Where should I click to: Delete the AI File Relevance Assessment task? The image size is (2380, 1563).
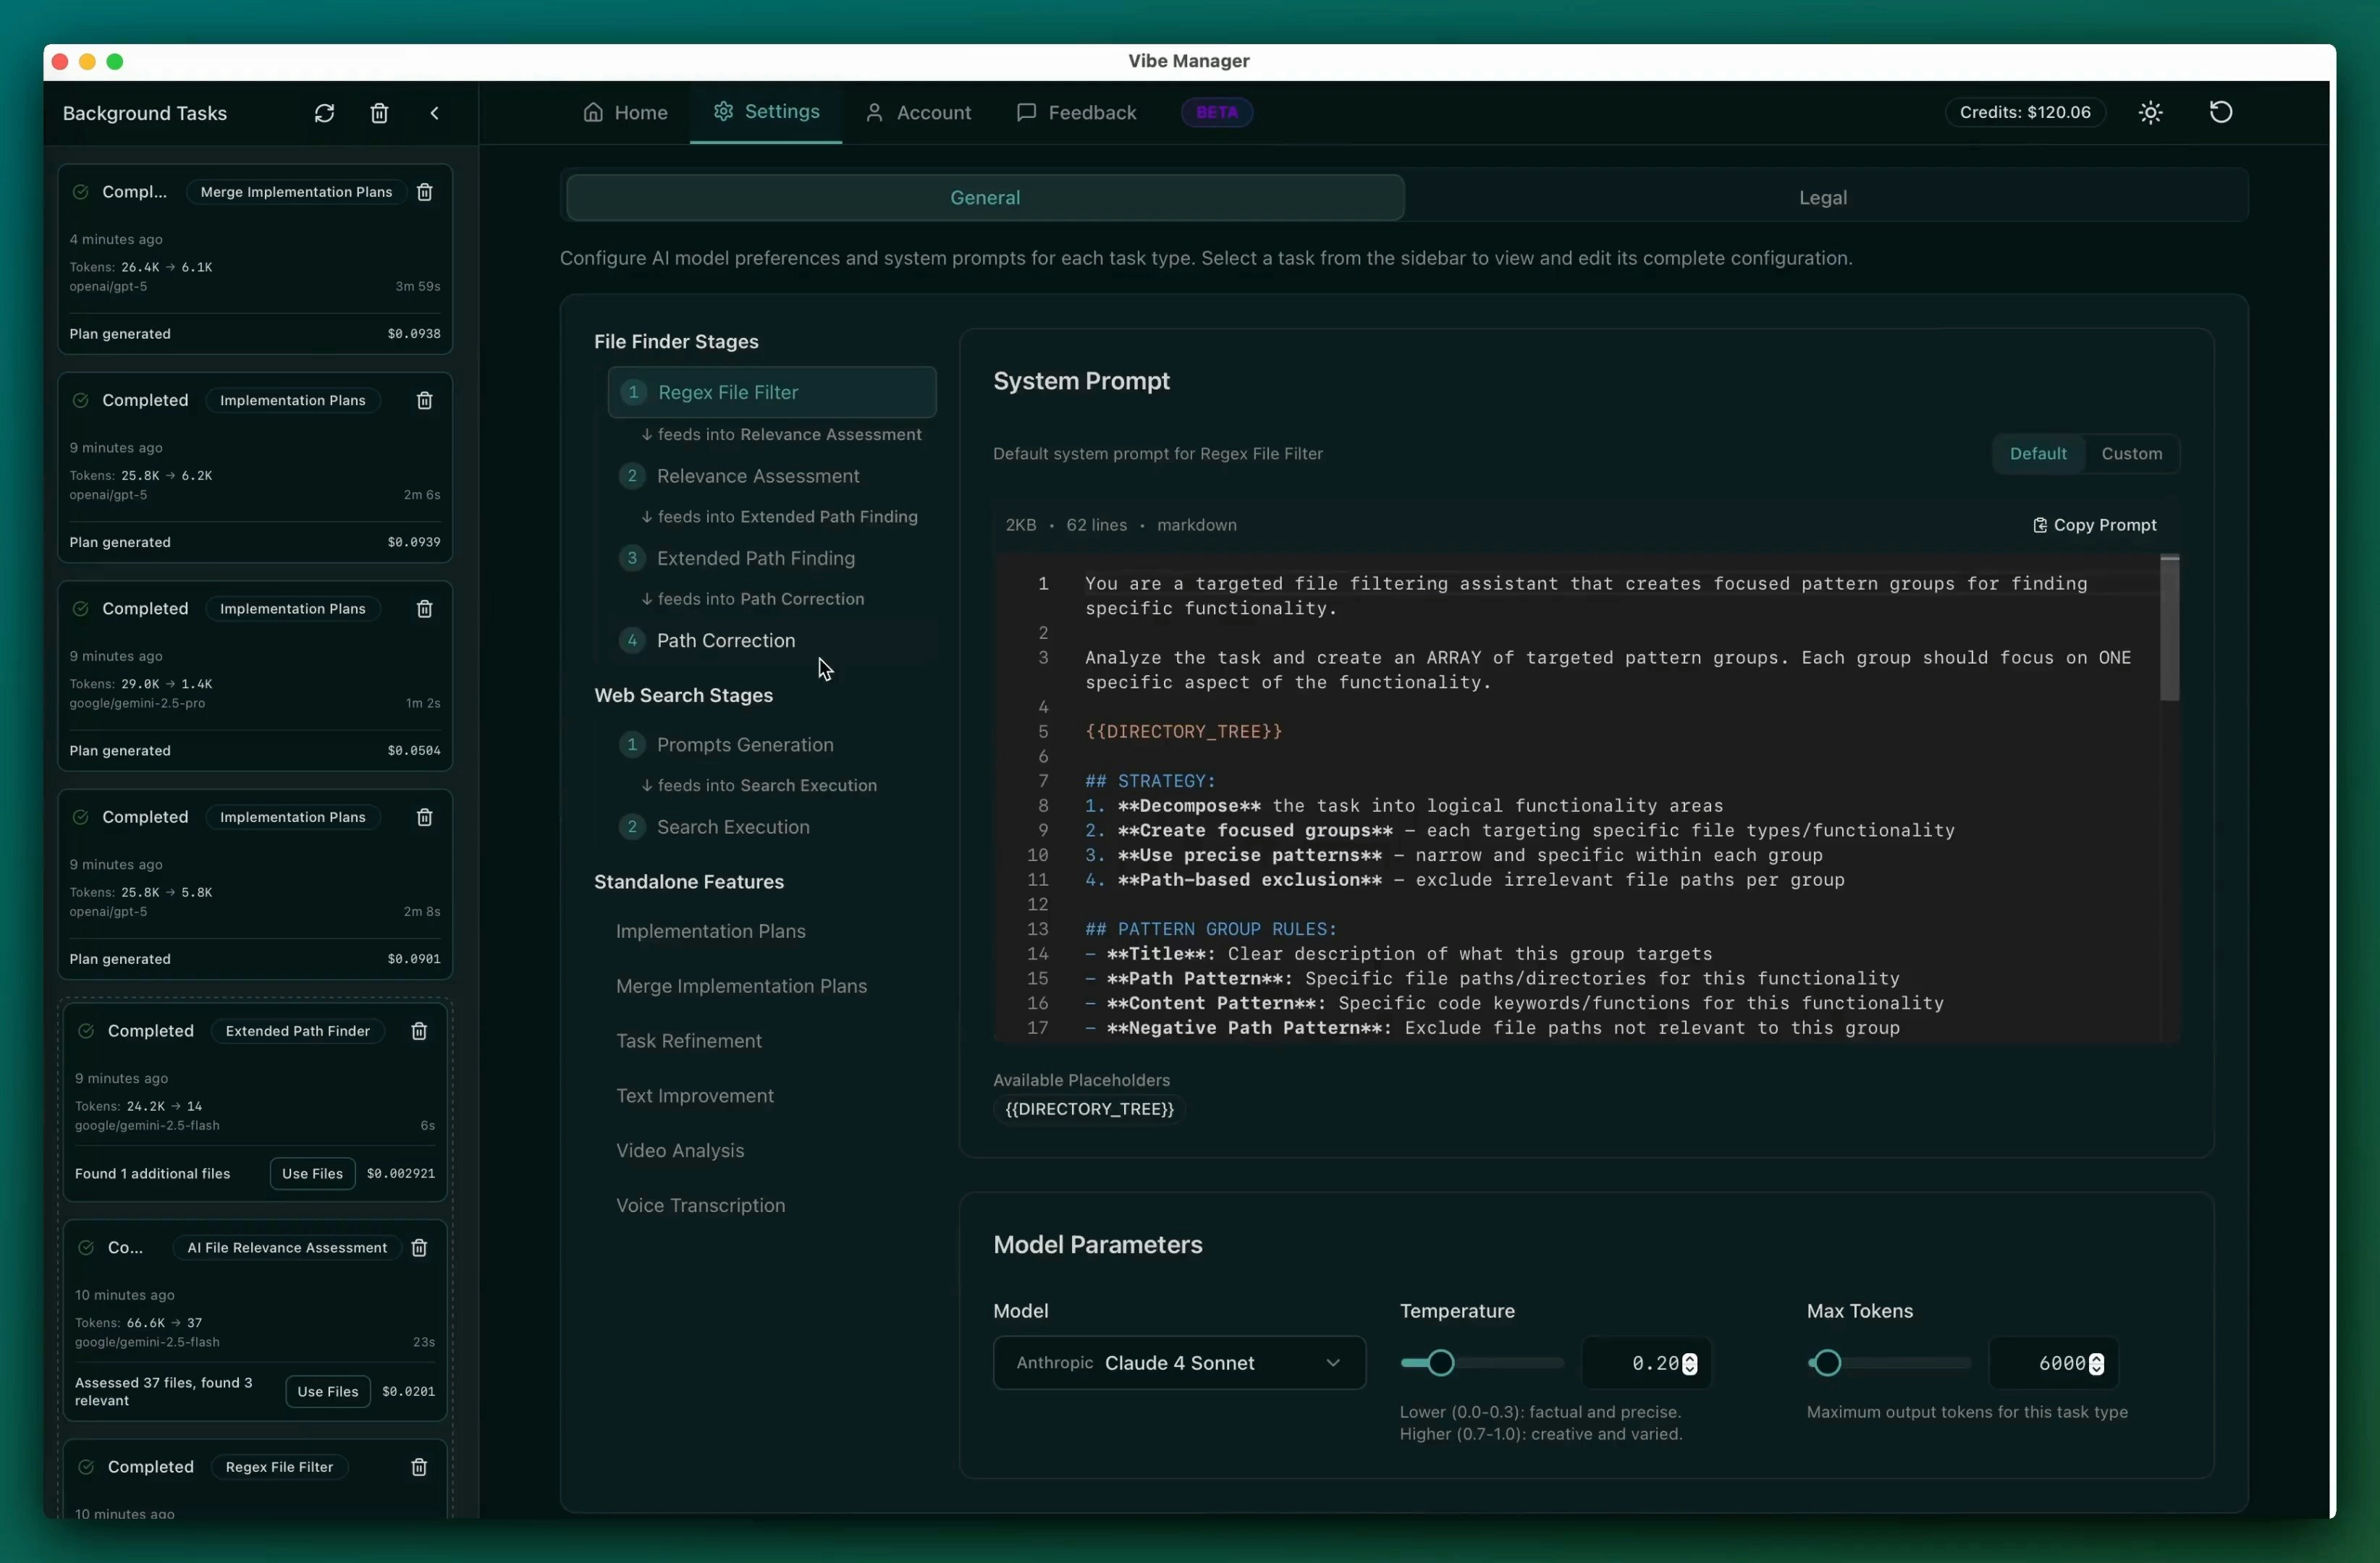pos(419,1248)
